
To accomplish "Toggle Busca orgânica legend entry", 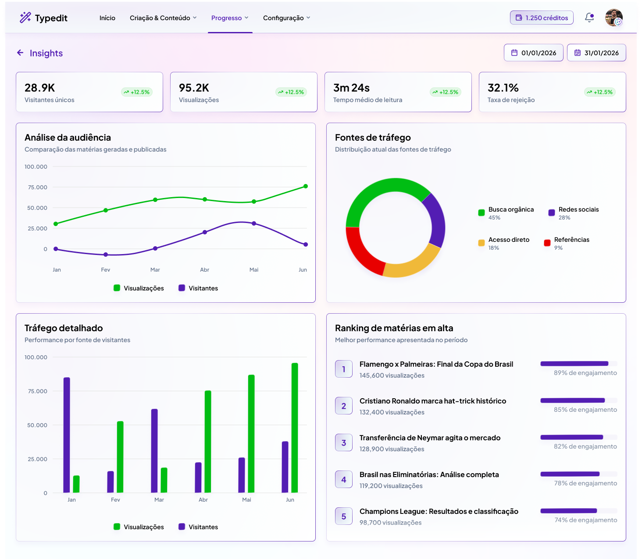I will [506, 213].
